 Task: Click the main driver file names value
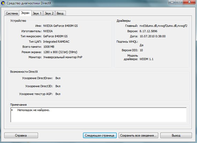163,26
